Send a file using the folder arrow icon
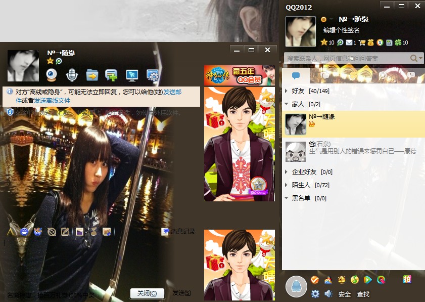 pyautogui.click(x=92, y=75)
